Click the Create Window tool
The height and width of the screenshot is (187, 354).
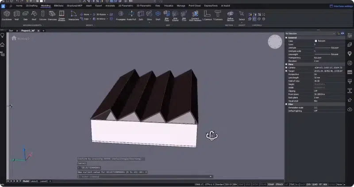coord(62,16)
